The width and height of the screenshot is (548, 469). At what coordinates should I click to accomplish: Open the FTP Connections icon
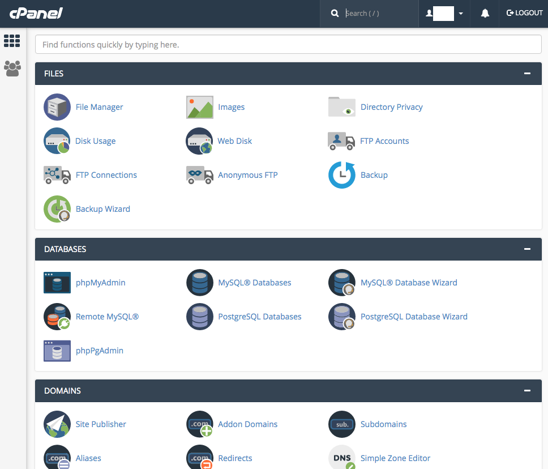57,175
